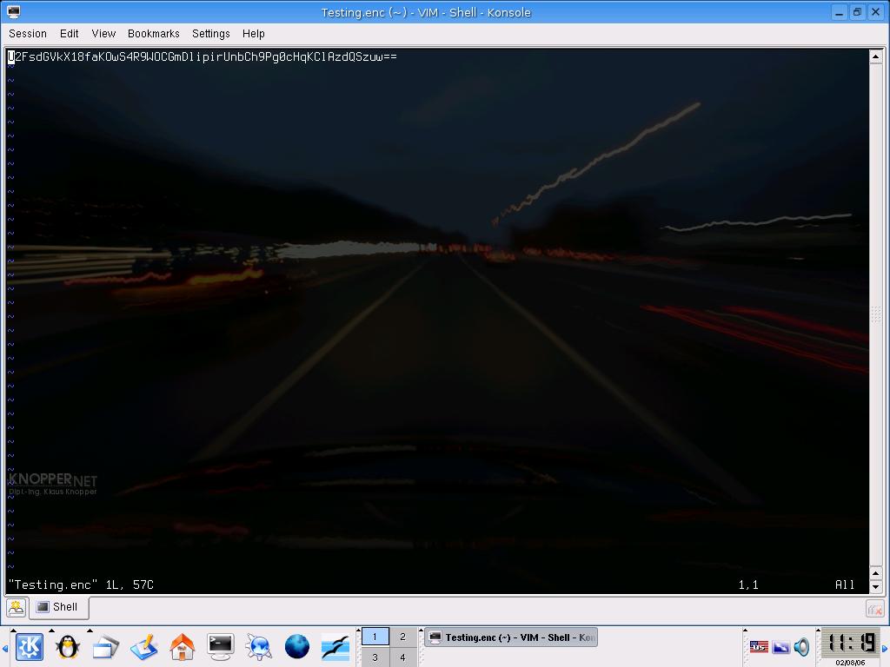Click the date 02/08/06 under clock
The height and width of the screenshot is (667, 890).
pyautogui.click(x=850, y=663)
